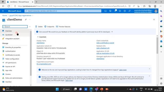Image resolution: width=164 pixels, height=92 pixels.
Task: Collapse the Essentials section
Action: click(x=42, y=37)
